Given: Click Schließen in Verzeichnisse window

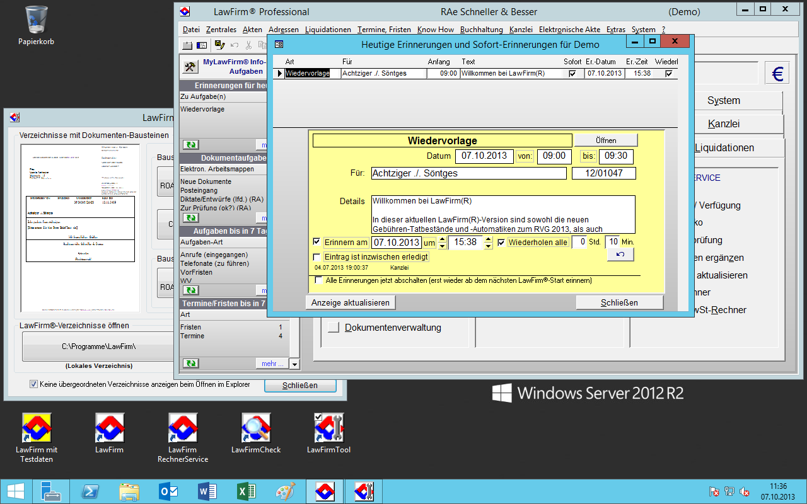Looking at the screenshot, I should tap(300, 385).
